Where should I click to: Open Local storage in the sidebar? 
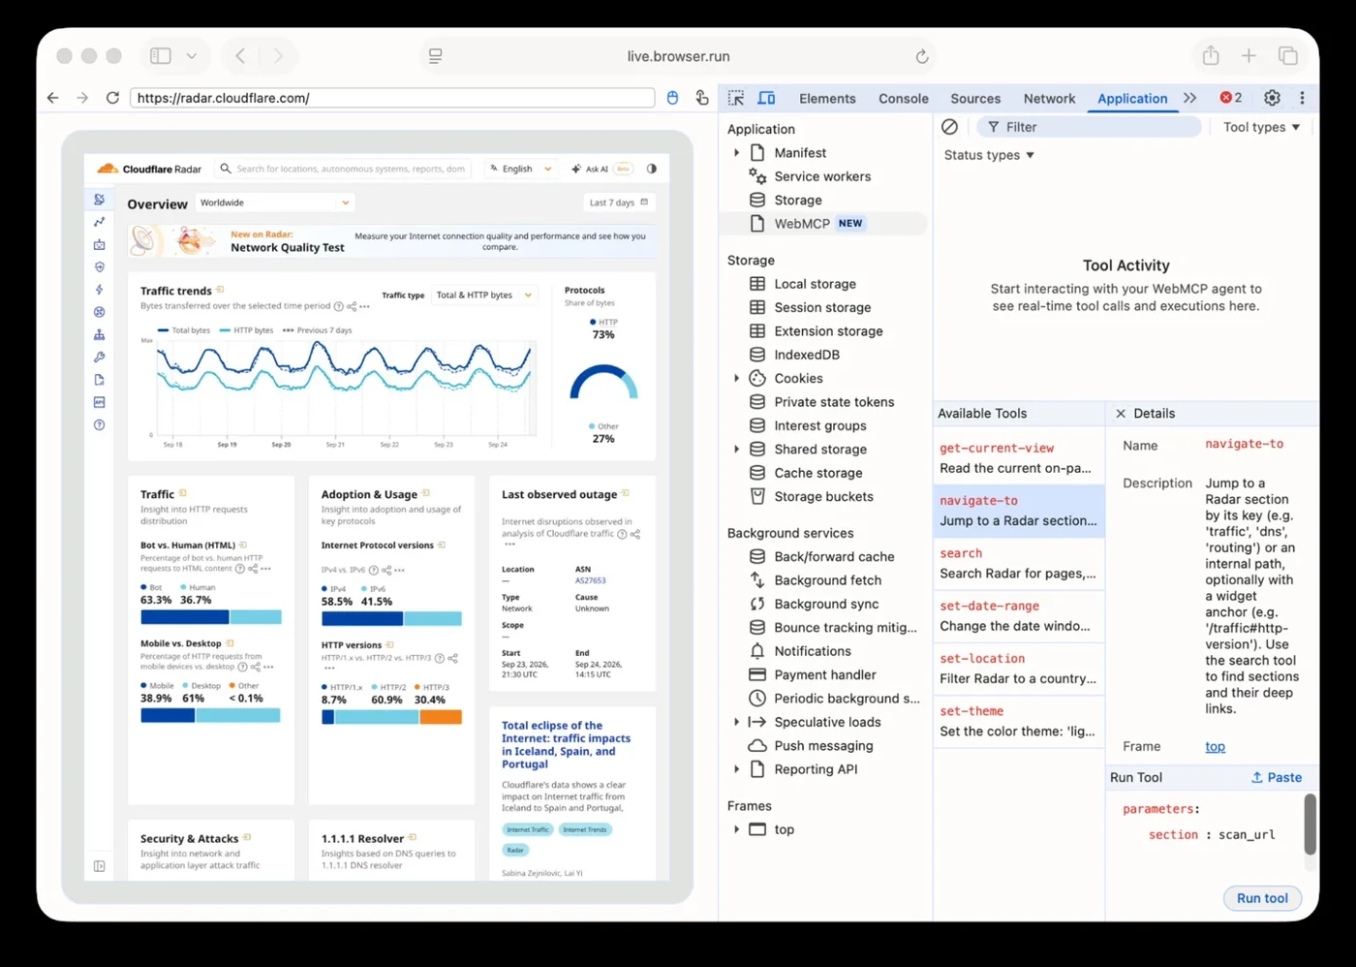click(x=815, y=284)
